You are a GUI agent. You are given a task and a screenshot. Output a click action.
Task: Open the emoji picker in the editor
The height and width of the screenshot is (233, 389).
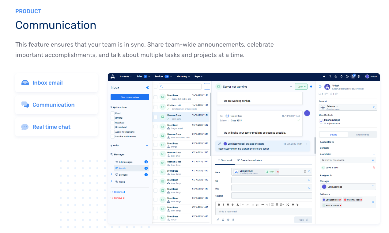[281, 204]
